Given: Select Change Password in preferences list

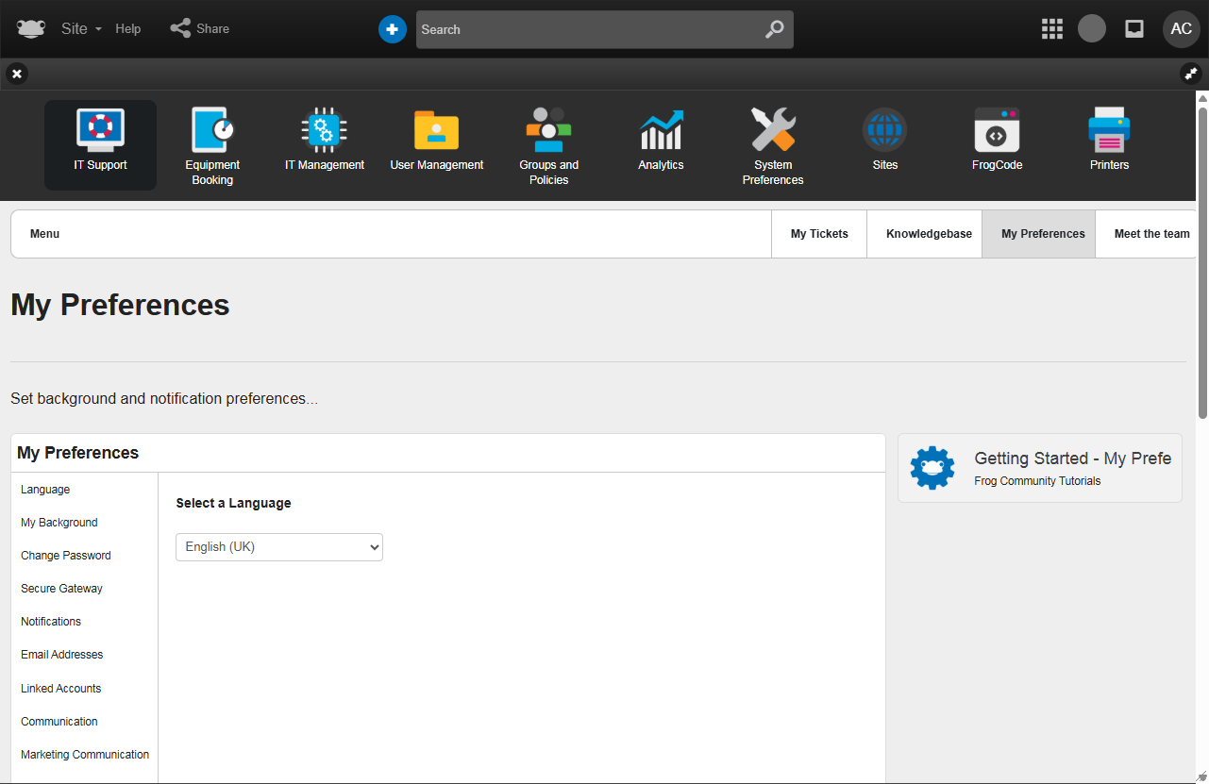Looking at the screenshot, I should click(x=66, y=556).
